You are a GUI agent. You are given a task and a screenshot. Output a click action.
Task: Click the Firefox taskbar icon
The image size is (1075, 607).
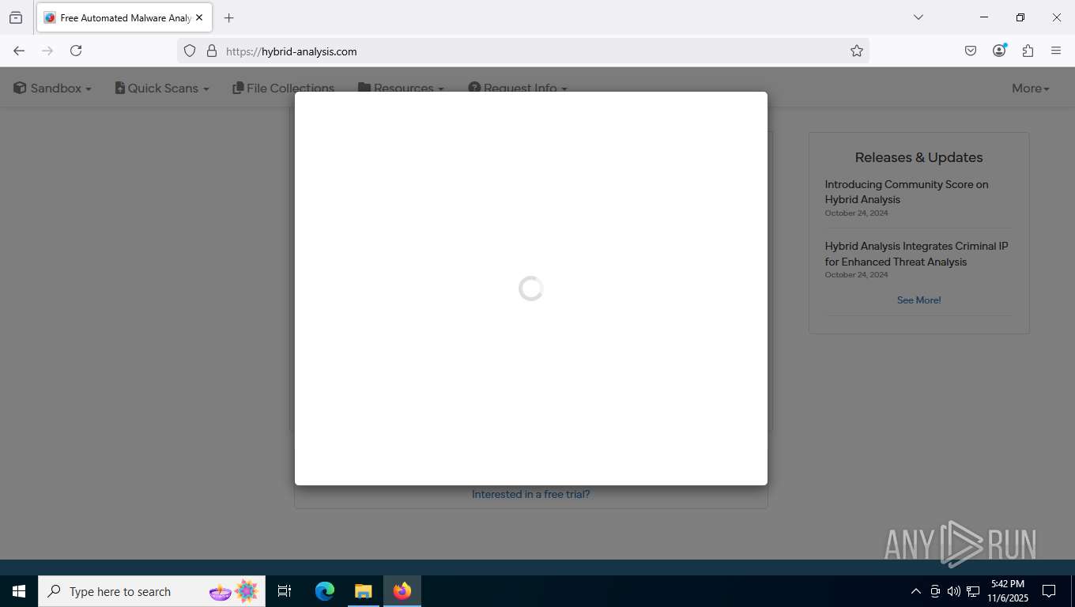coord(402,591)
